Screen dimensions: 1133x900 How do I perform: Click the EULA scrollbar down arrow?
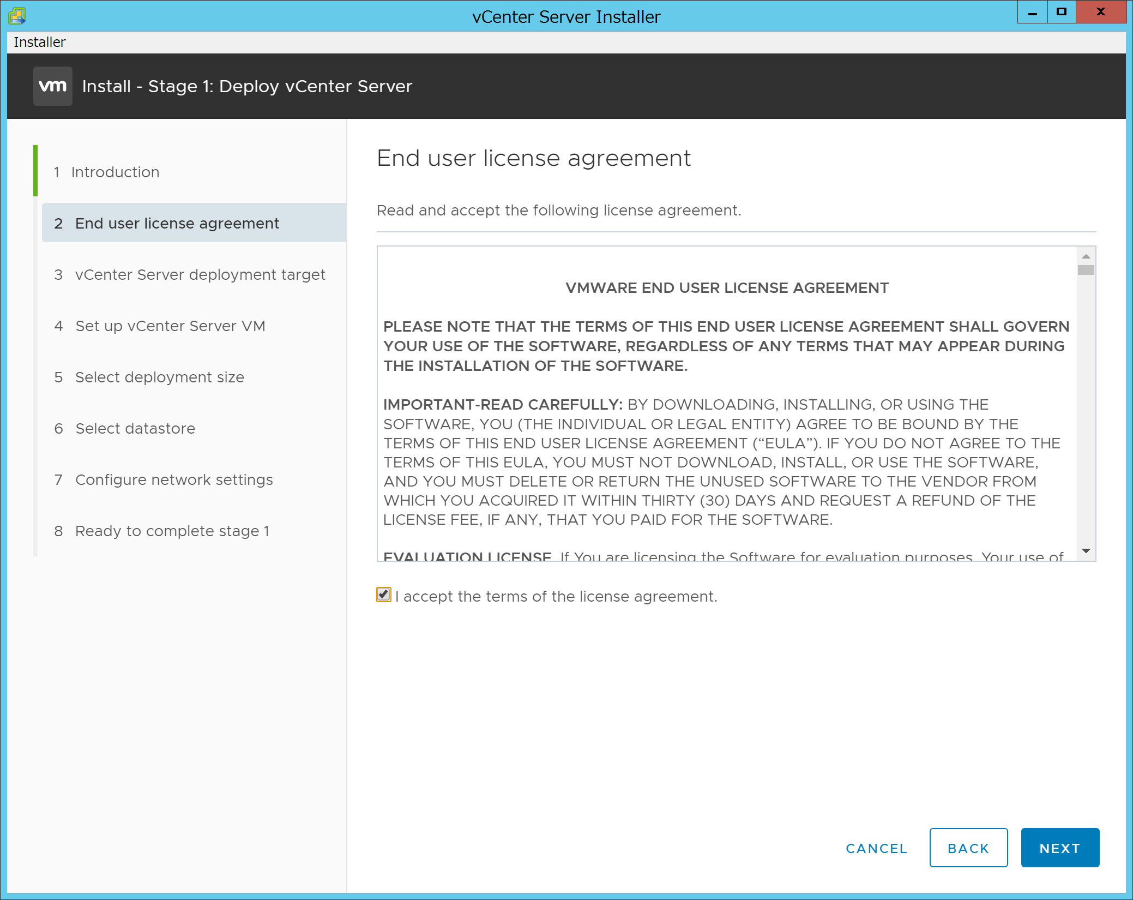(1086, 551)
